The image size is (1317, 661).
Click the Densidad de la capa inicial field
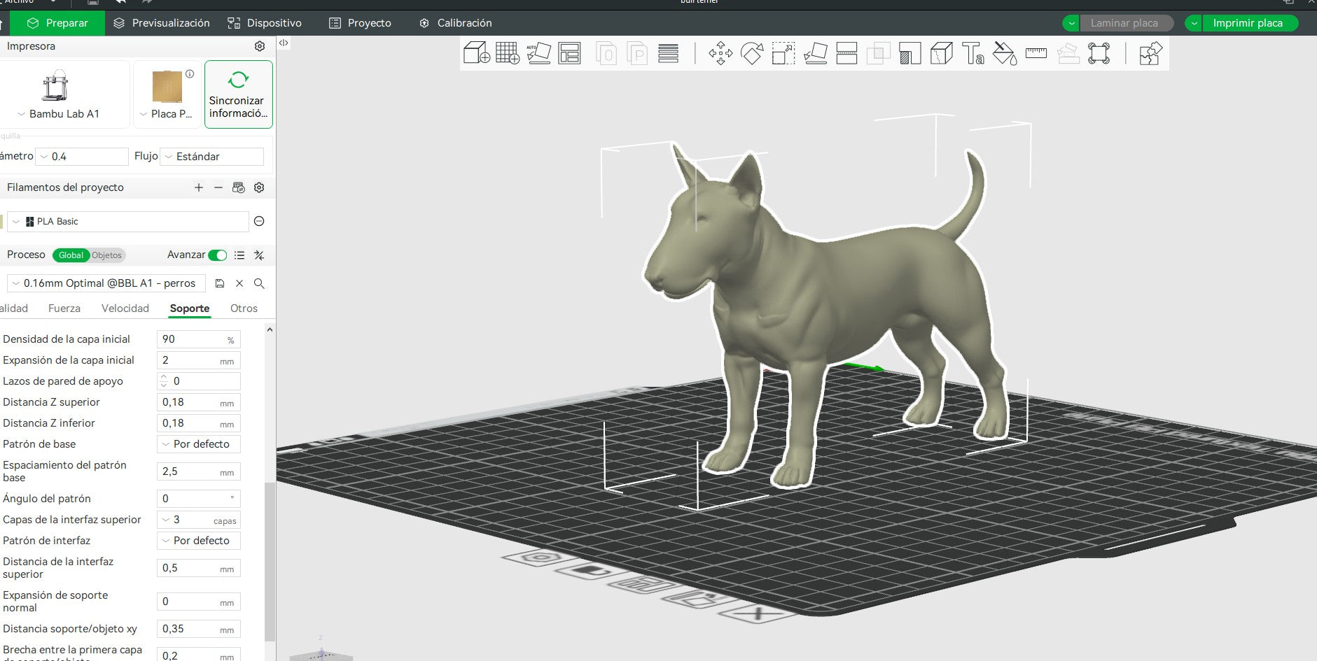click(199, 339)
